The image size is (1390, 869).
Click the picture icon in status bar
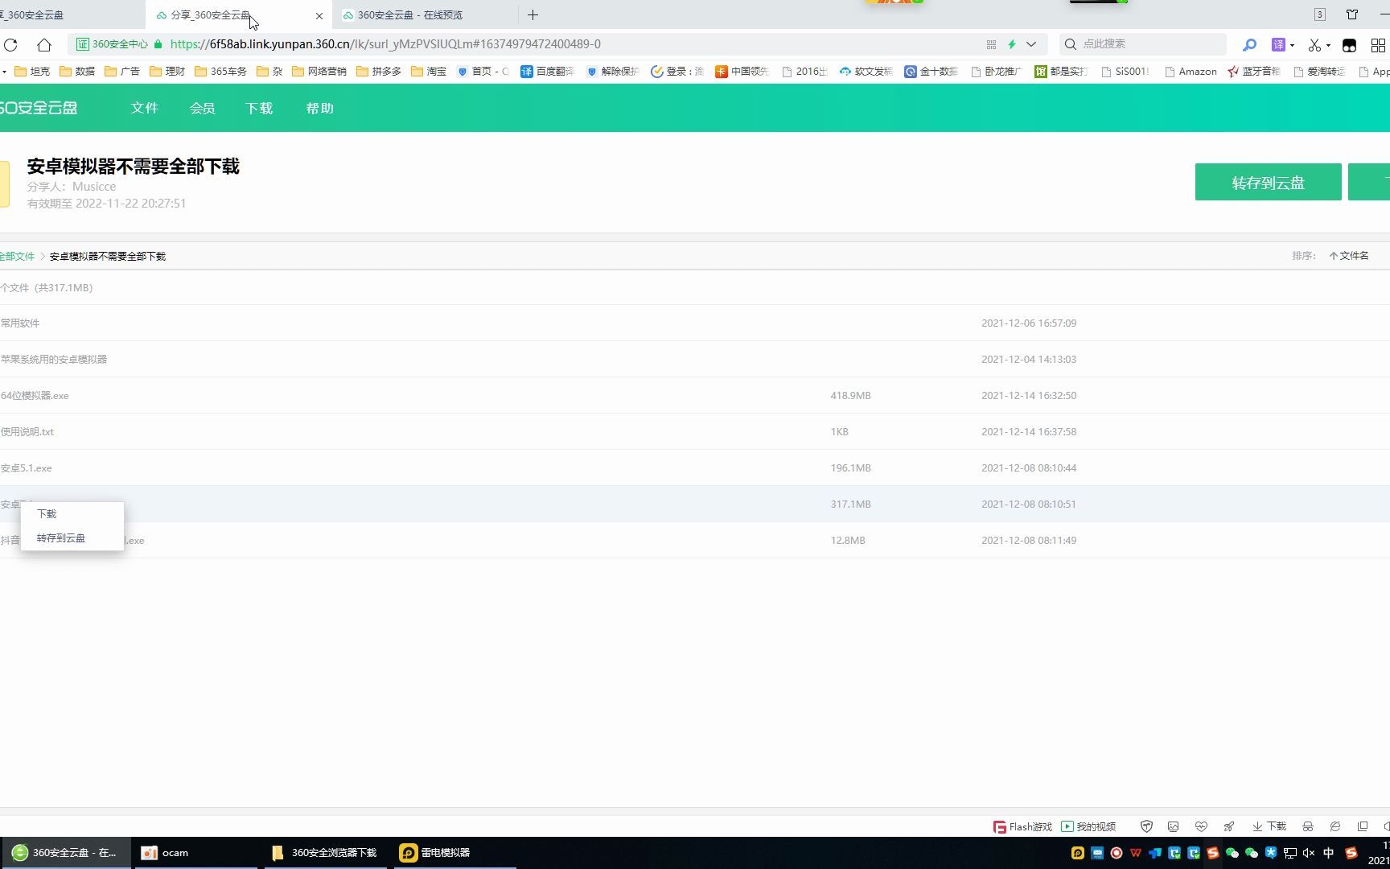coord(1174,826)
